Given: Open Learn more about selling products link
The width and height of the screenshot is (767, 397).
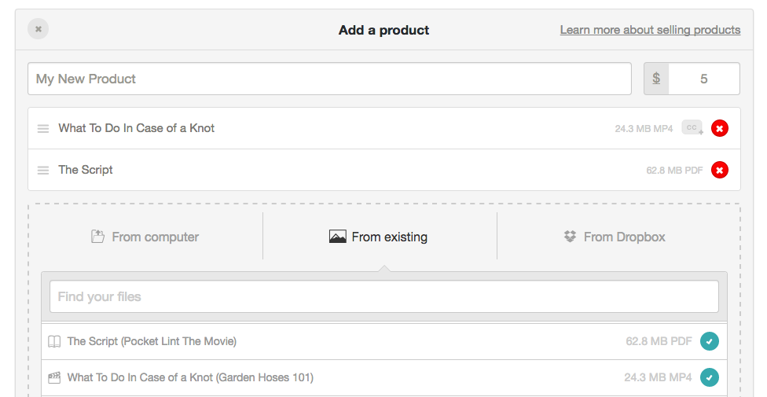Looking at the screenshot, I should [x=650, y=30].
